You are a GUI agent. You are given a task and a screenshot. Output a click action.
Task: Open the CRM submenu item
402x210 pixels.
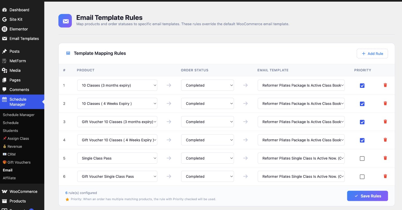tap(9, 154)
